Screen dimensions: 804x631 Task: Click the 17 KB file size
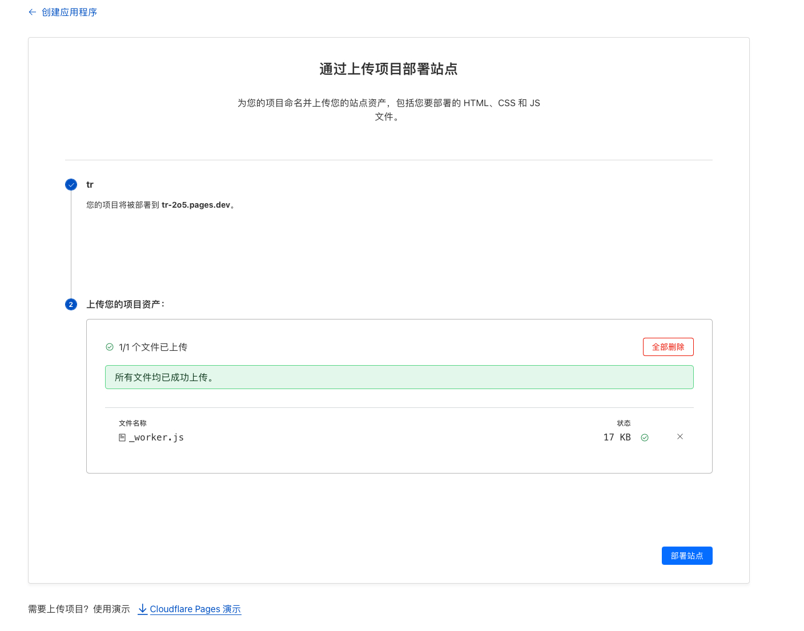coord(617,438)
